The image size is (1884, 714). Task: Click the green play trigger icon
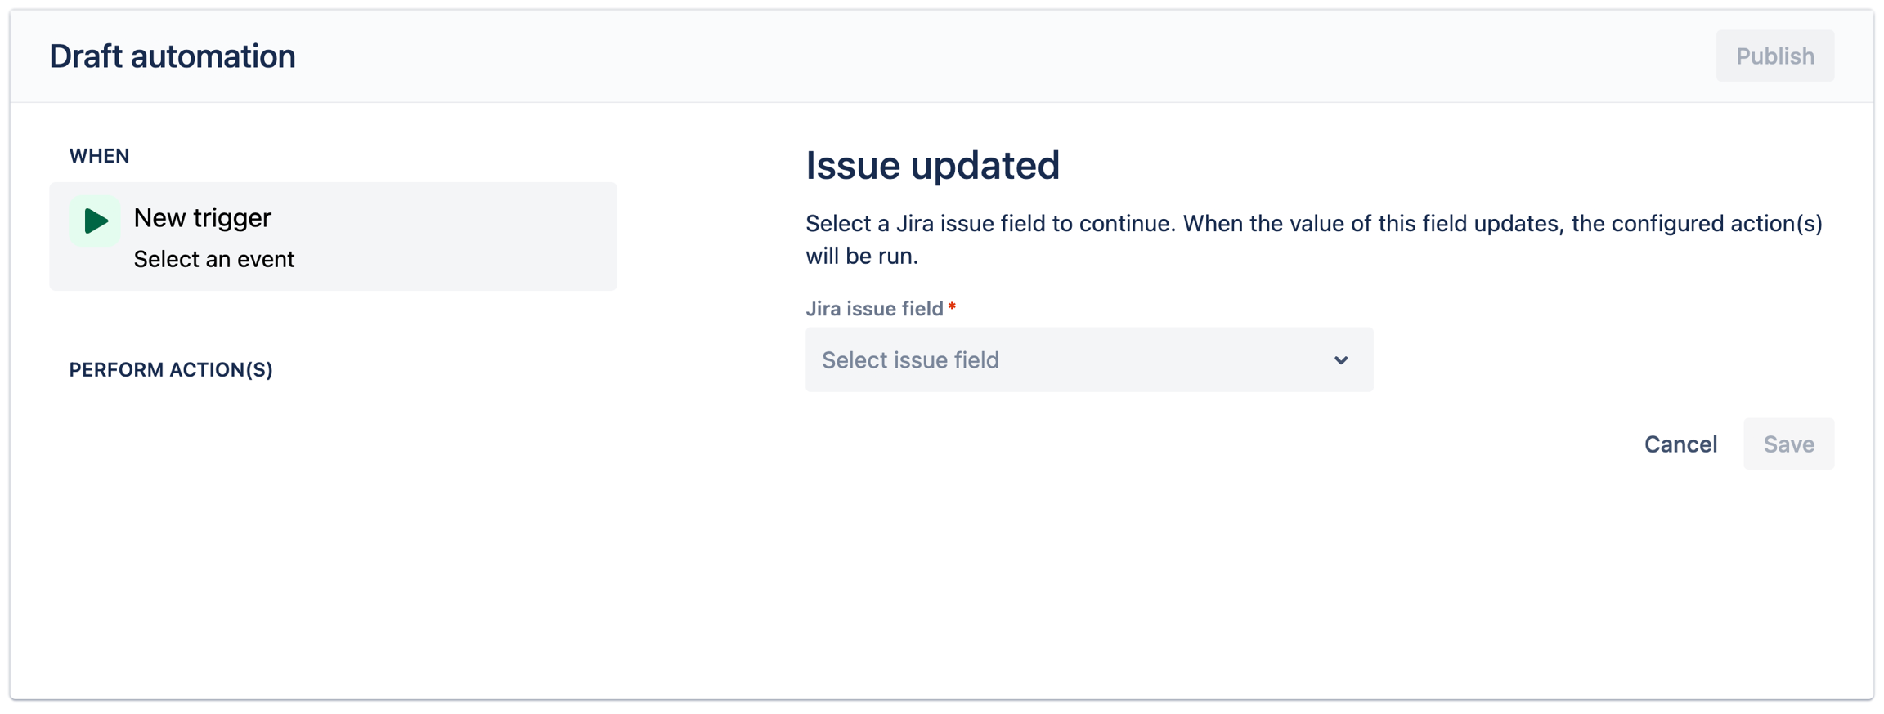[x=96, y=221]
